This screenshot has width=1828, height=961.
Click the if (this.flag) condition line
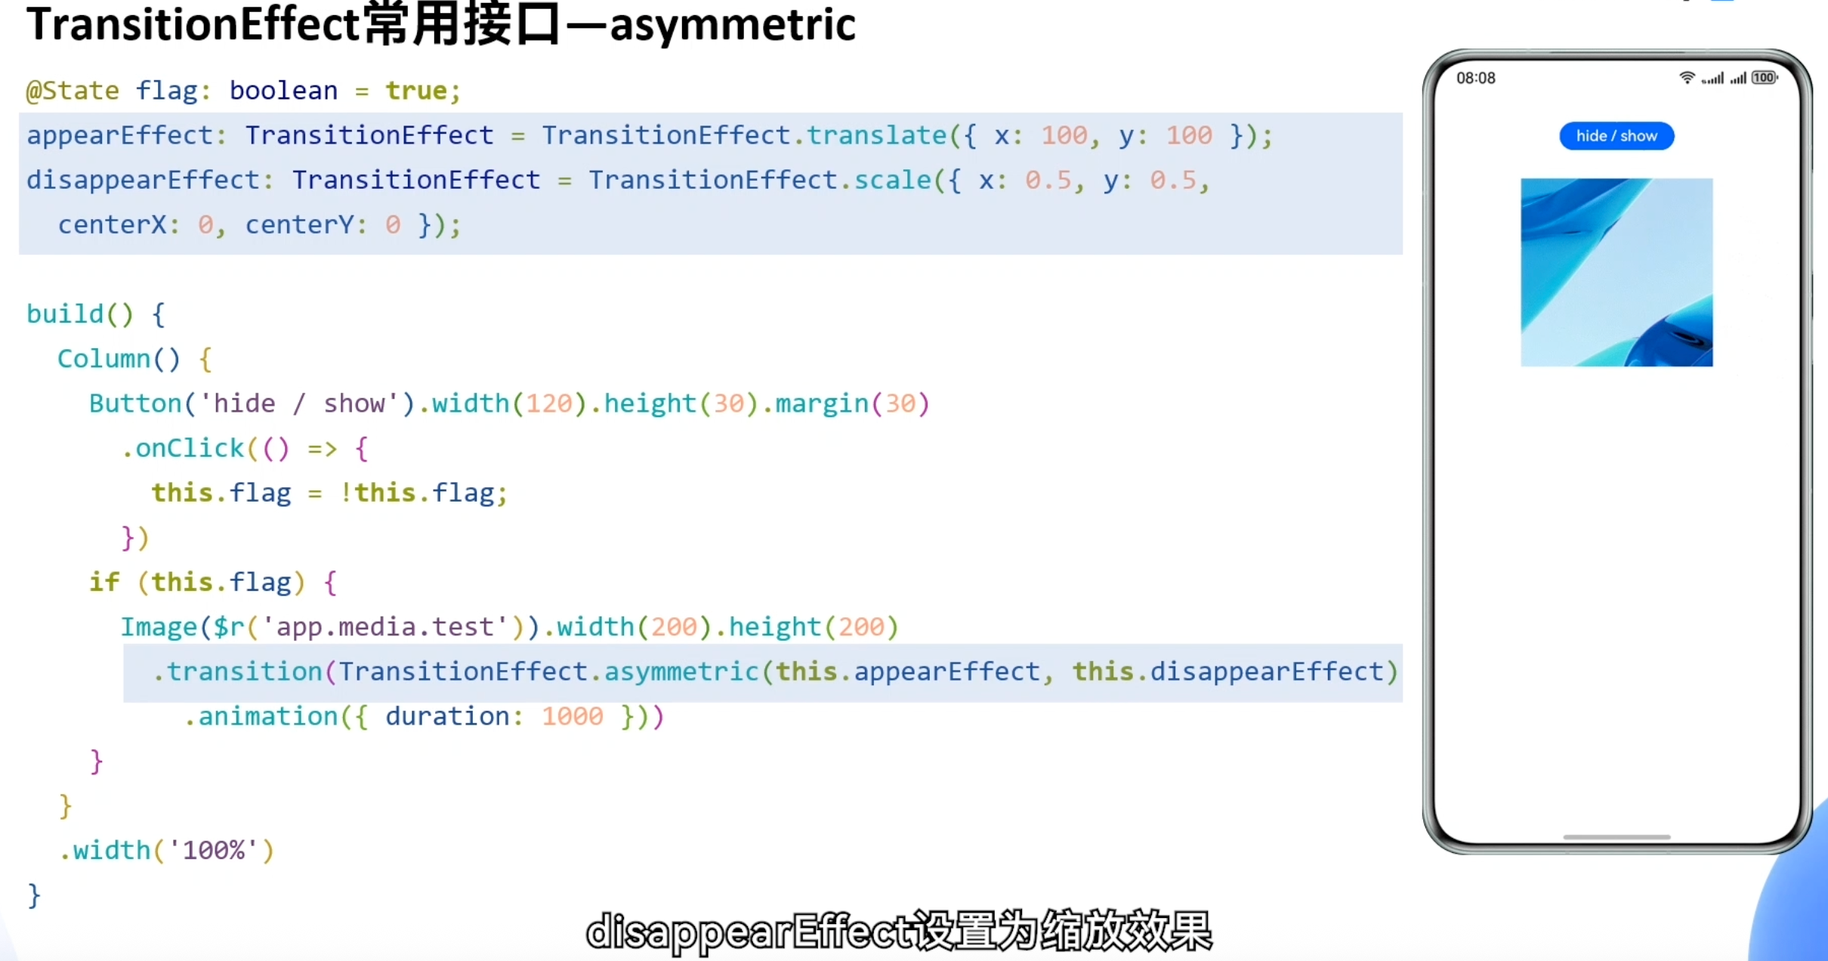[x=213, y=582]
